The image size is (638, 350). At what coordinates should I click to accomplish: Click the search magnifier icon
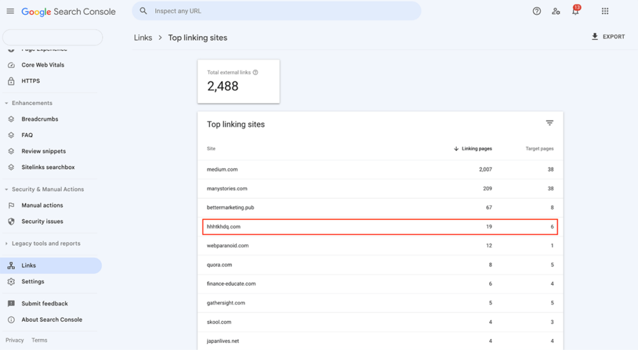143,11
